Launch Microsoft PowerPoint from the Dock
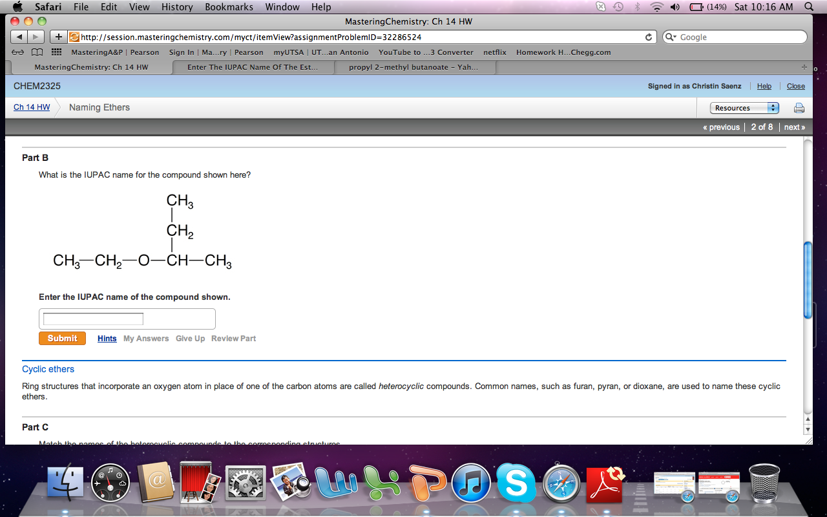The image size is (827, 517). pos(426,483)
